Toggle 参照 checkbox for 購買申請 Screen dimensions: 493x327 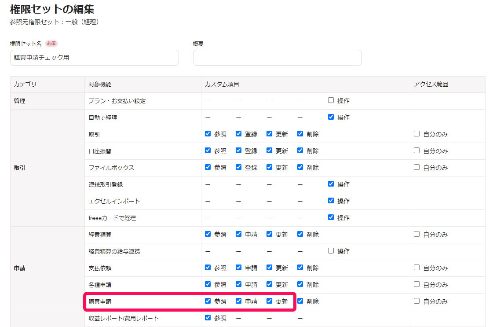[208, 301]
